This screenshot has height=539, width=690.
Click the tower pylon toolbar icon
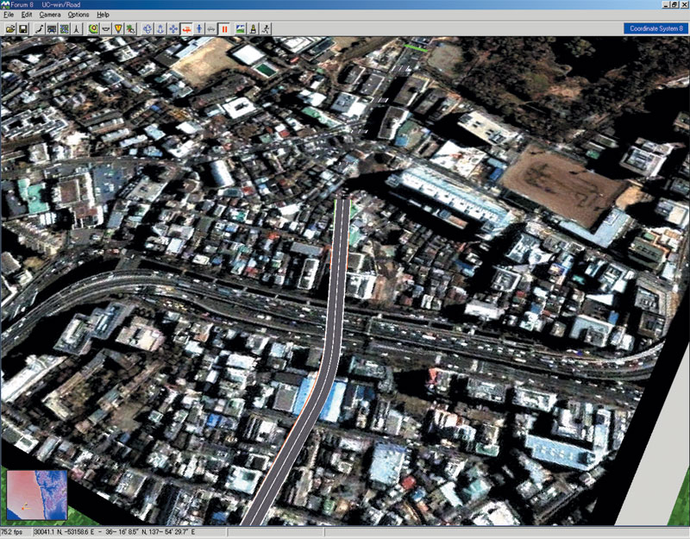point(77,29)
